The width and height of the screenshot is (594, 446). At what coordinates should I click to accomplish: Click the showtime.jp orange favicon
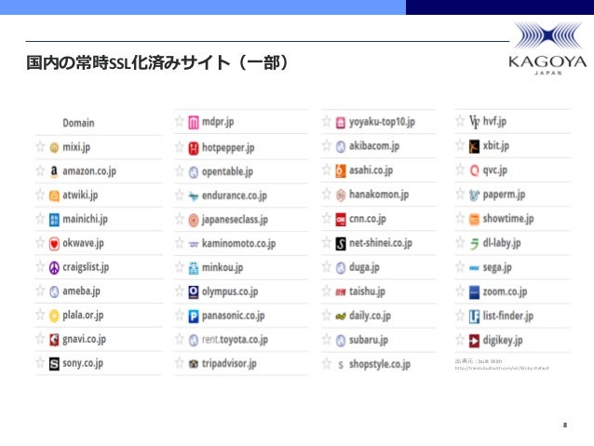tap(474, 219)
